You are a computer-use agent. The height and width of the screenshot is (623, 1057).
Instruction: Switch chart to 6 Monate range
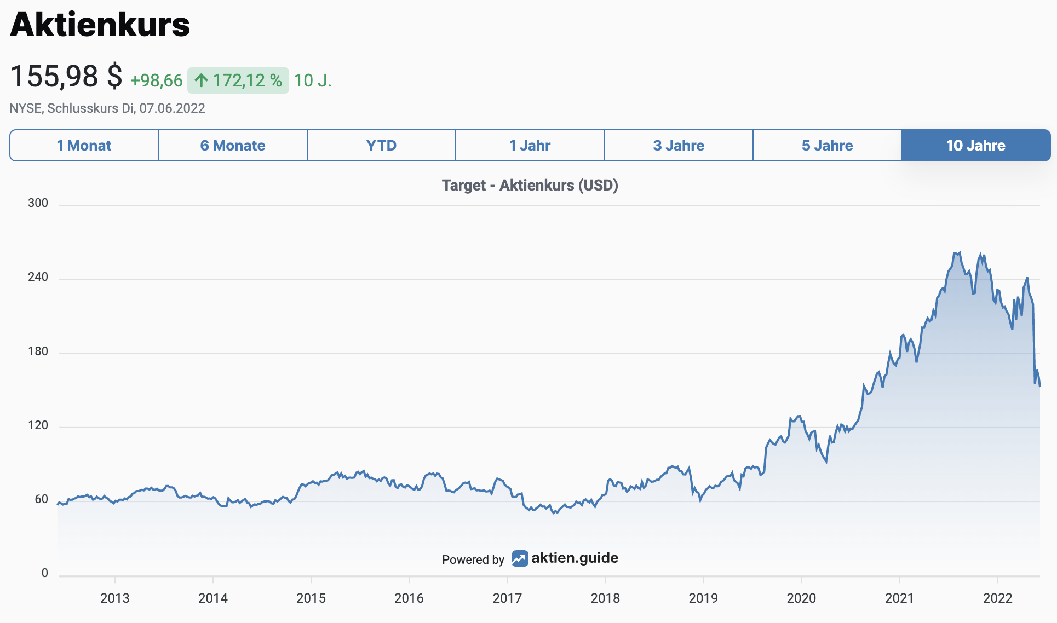[233, 146]
